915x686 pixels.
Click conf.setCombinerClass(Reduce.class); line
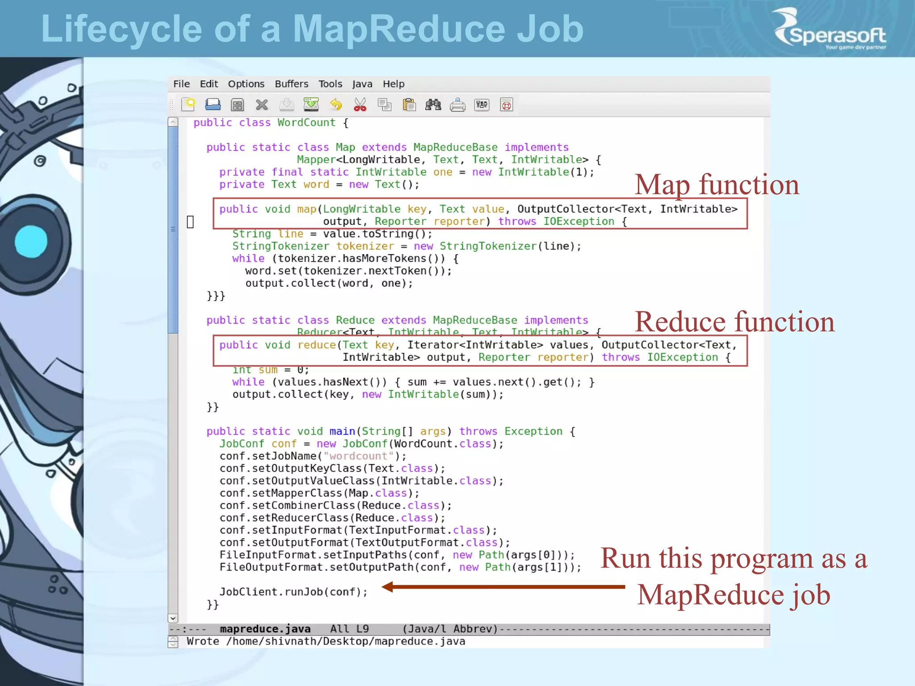click(x=336, y=505)
